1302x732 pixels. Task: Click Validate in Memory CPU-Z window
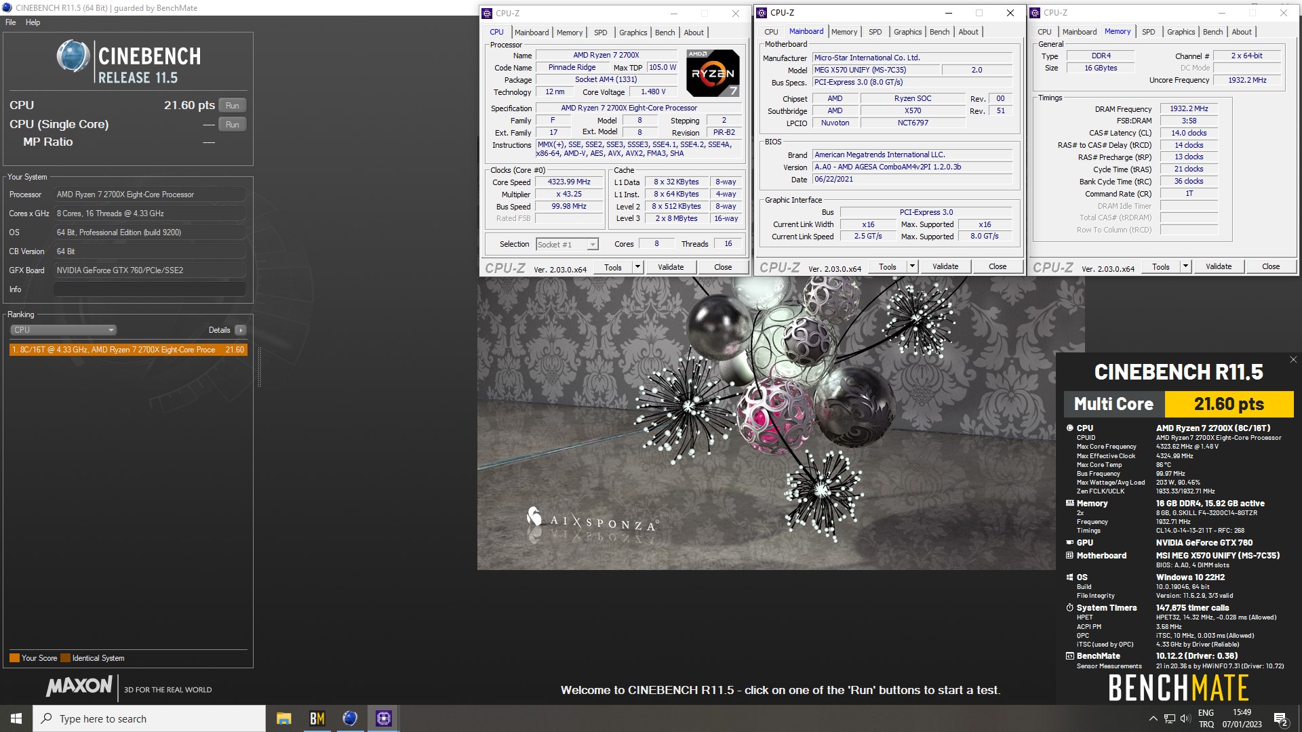pyautogui.click(x=1219, y=267)
